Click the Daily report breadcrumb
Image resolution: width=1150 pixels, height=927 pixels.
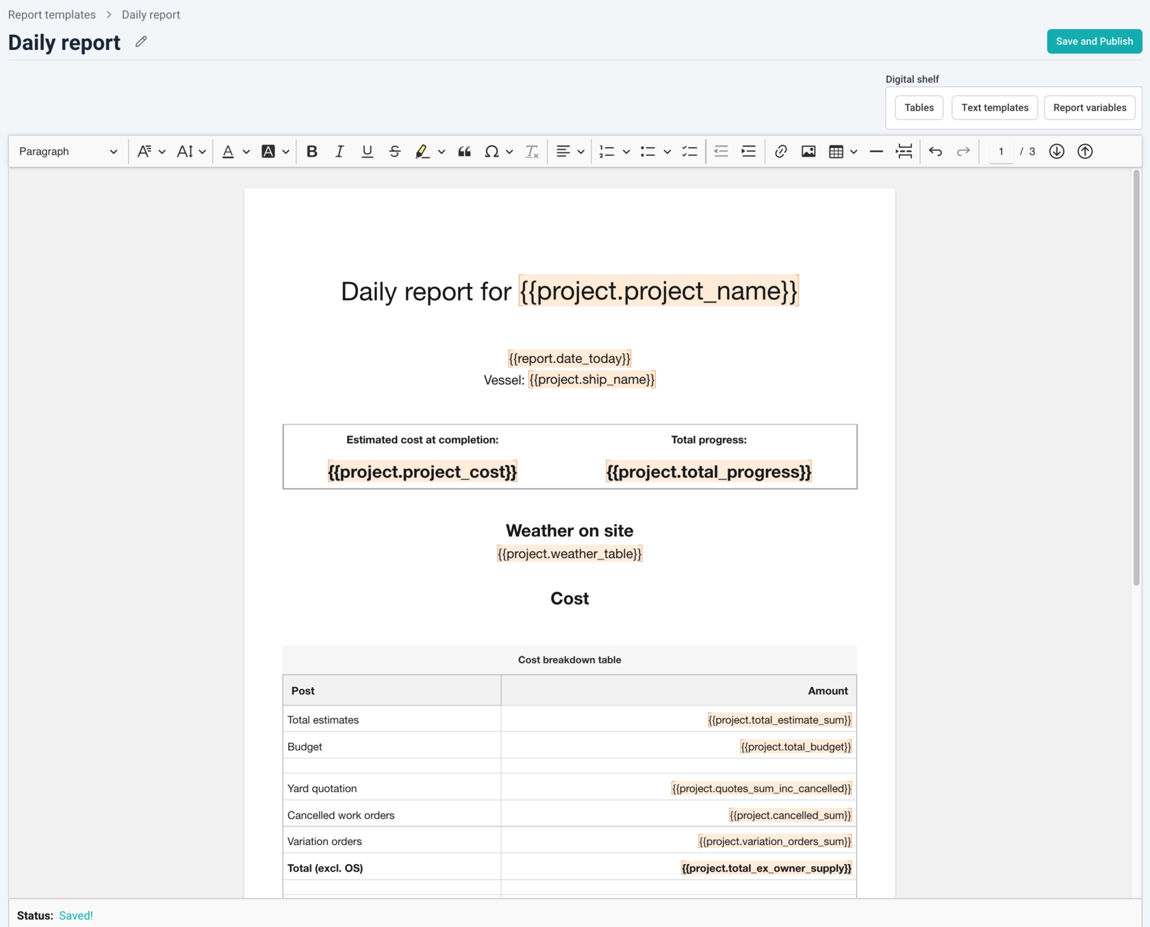point(151,14)
